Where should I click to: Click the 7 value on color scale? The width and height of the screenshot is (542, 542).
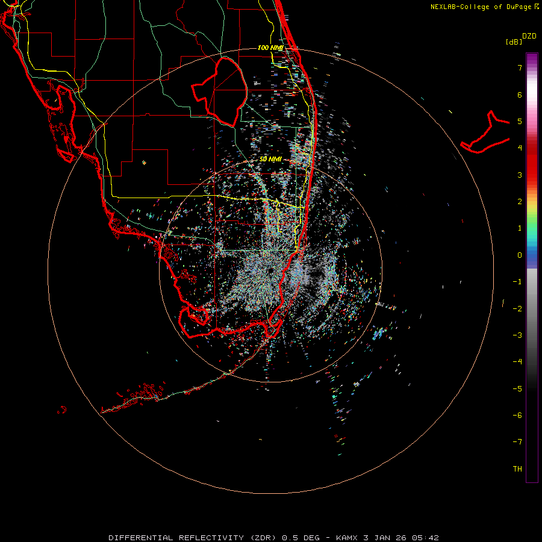(520, 67)
